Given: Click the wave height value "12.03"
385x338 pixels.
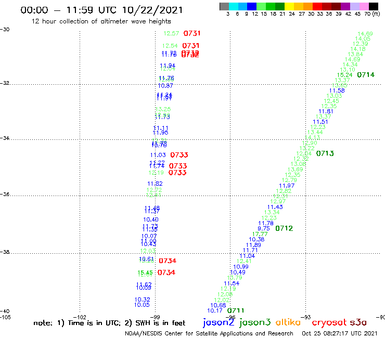Looking at the screenshot, I should [148, 251].
